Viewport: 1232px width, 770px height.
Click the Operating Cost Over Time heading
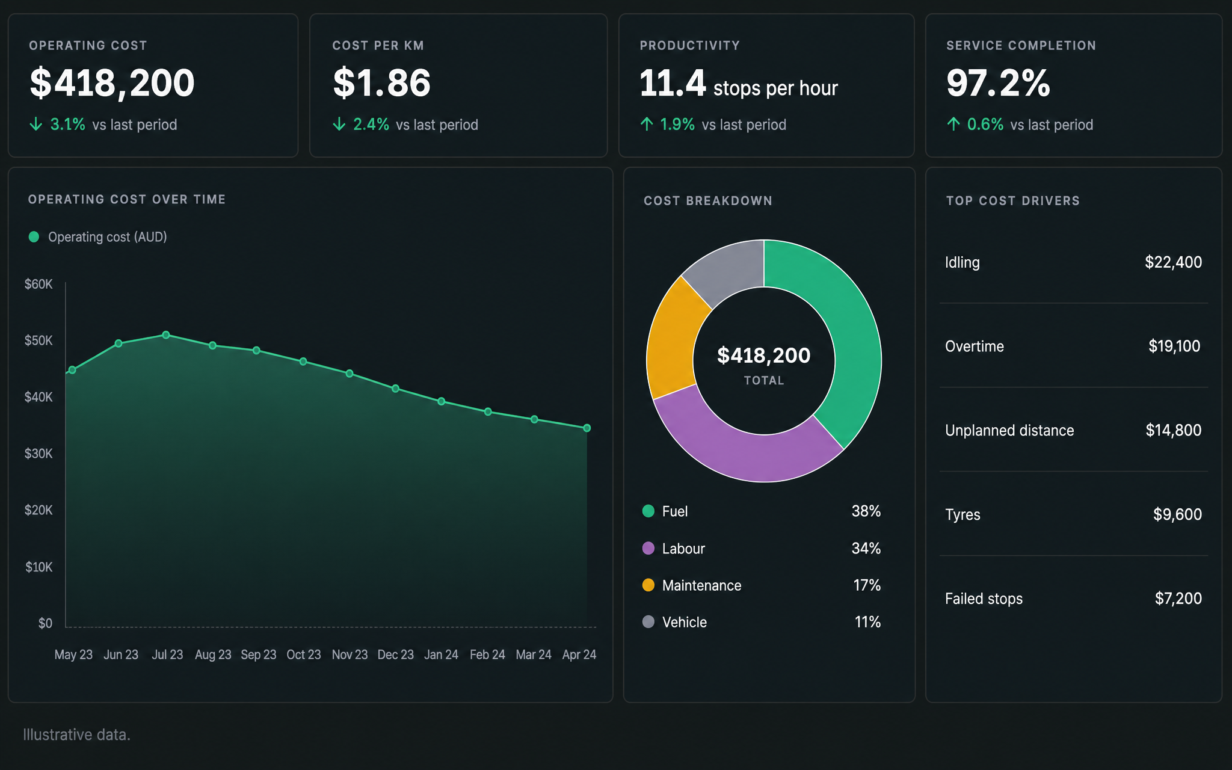point(127,200)
